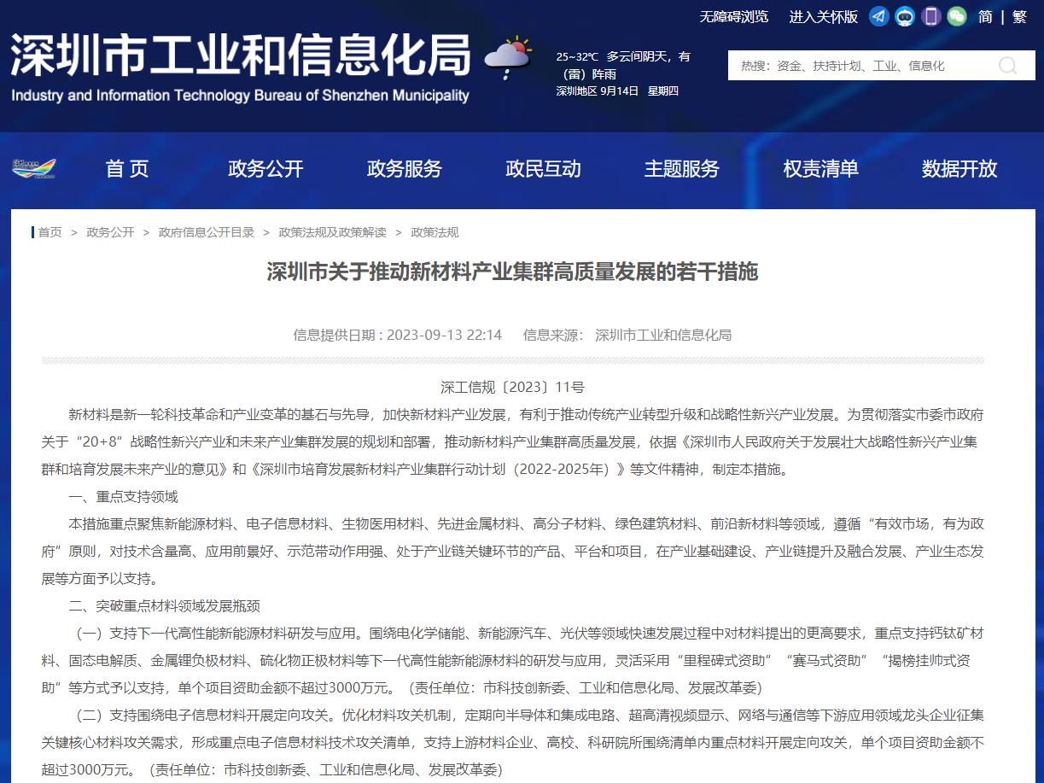Image resolution: width=1044 pixels, height=783 pixels.
Task: Open the 政务公开 navigation menu
Action: pos(265,169)
